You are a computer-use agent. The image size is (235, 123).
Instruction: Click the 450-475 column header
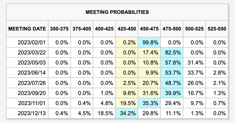[149, 29]
